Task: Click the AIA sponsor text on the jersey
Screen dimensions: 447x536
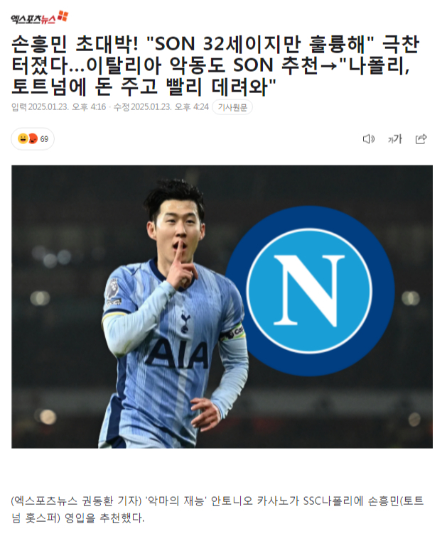Action: pos(178,354)
